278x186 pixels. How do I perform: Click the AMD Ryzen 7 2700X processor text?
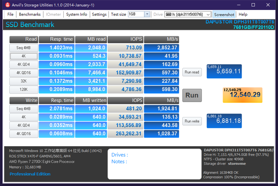point(42,162)
